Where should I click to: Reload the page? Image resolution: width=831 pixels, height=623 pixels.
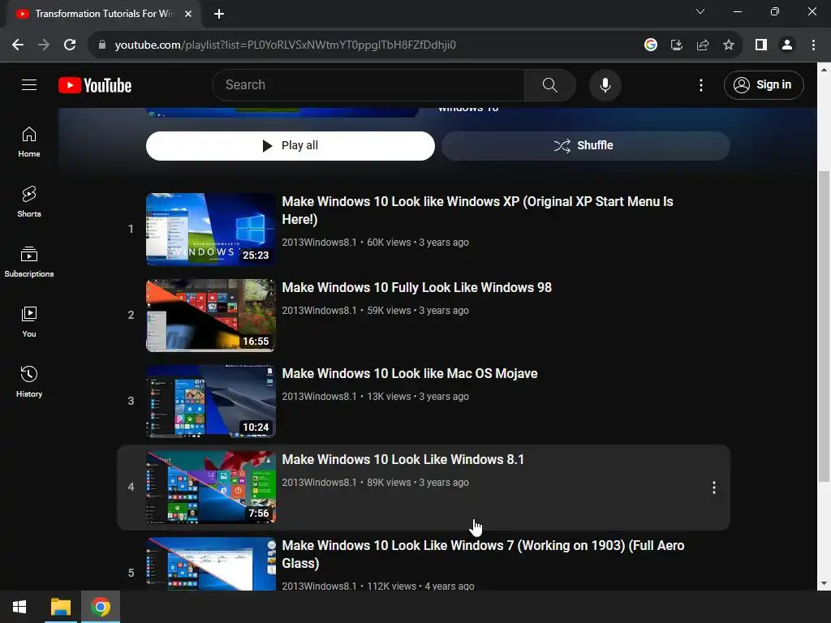[x=70, y=45]
